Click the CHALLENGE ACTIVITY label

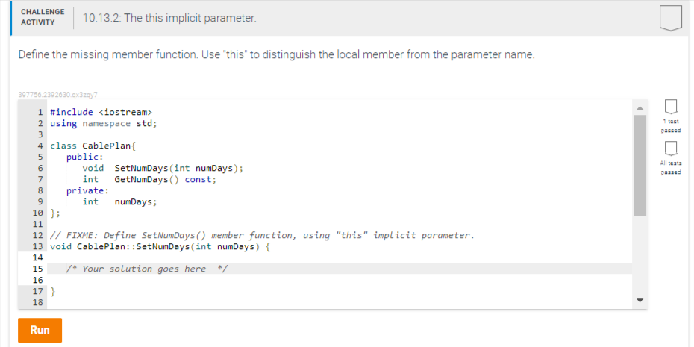click(43, 17)
